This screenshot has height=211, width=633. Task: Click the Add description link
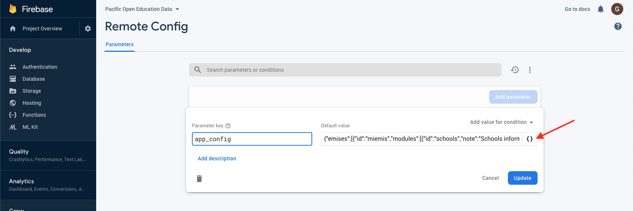(217, 158)
